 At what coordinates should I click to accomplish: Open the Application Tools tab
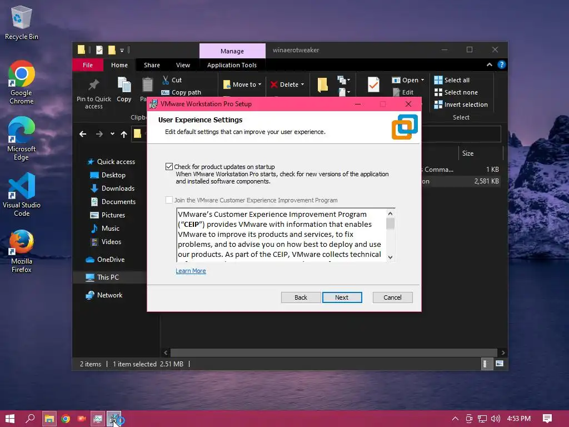click(x=232, y=65)
